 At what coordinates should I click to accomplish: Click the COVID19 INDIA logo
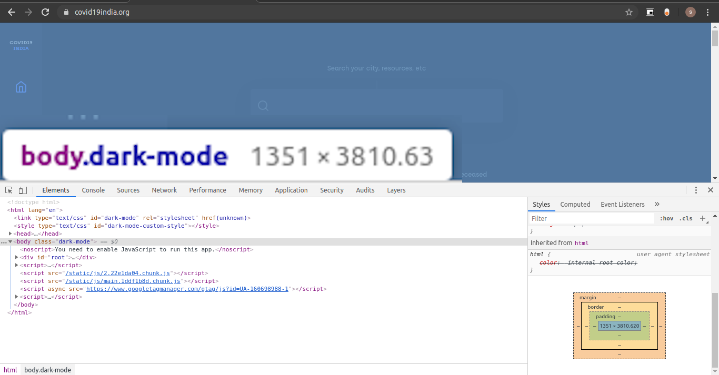click(x=21, y=45)
